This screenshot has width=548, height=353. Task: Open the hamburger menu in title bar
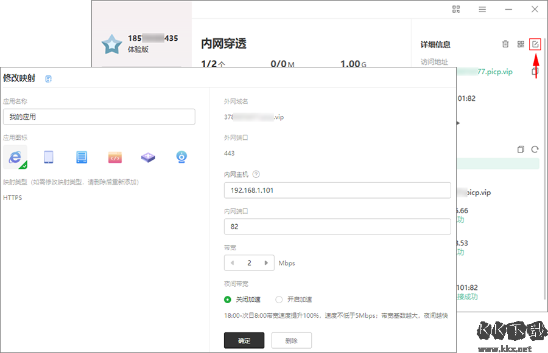click(x=482, y=9)
